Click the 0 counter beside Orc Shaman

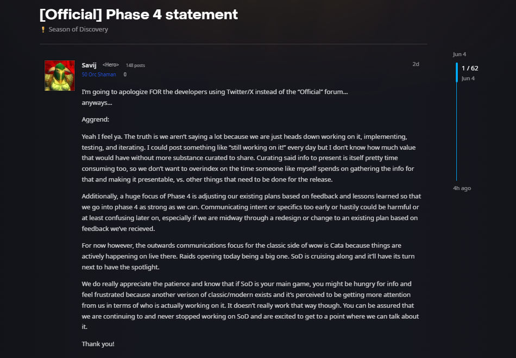click(125, 75)
